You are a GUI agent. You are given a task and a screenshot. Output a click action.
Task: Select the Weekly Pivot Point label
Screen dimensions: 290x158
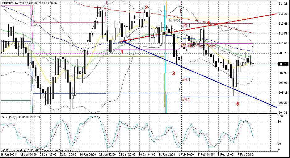coord(198,46)
